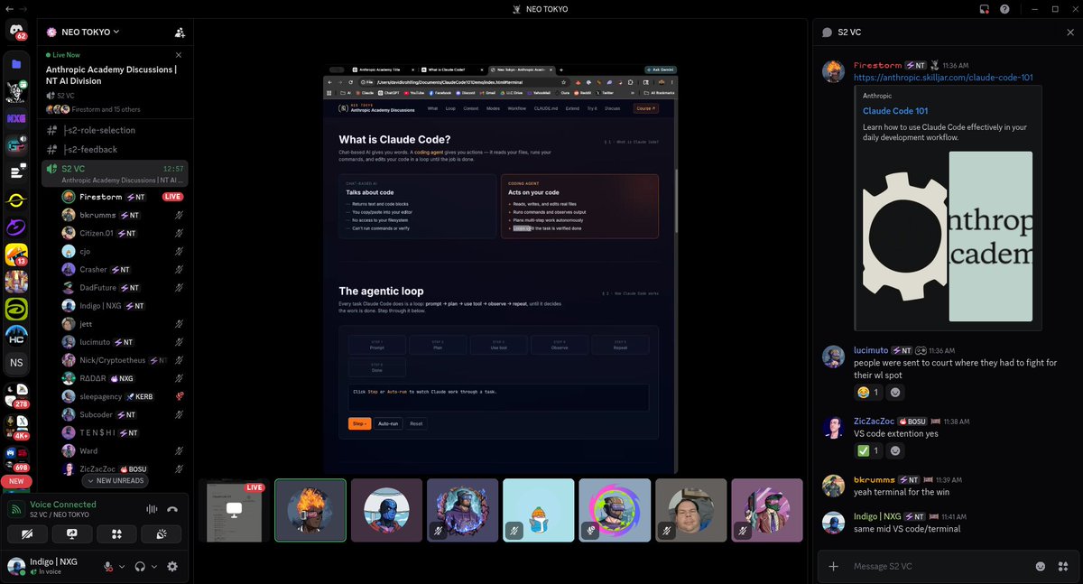Unmute the microphone in user panel

108,567
